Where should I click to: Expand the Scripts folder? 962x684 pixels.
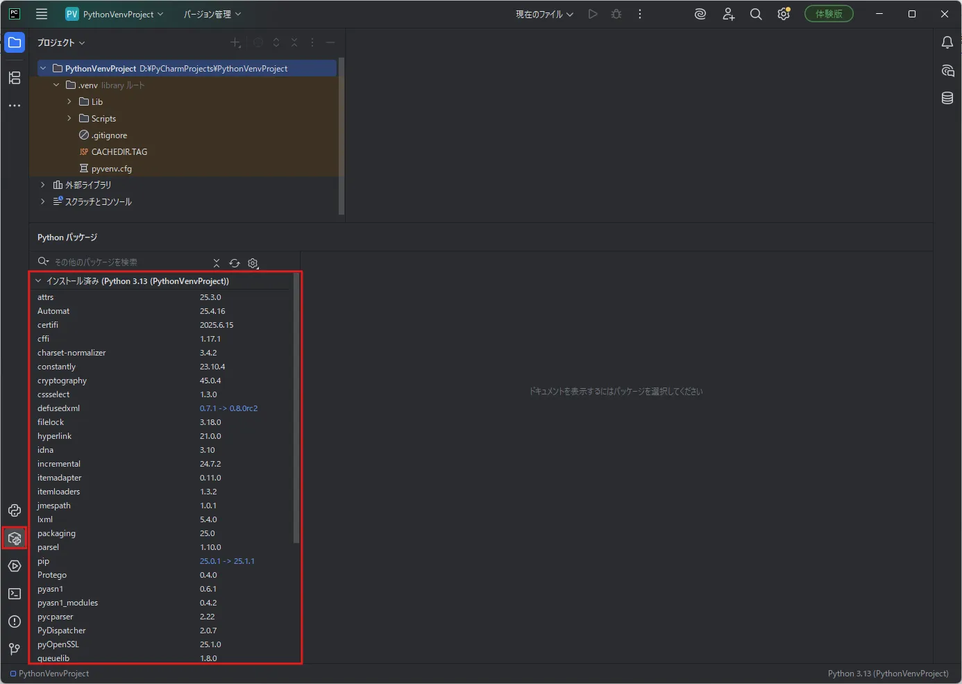coord(69,118)
